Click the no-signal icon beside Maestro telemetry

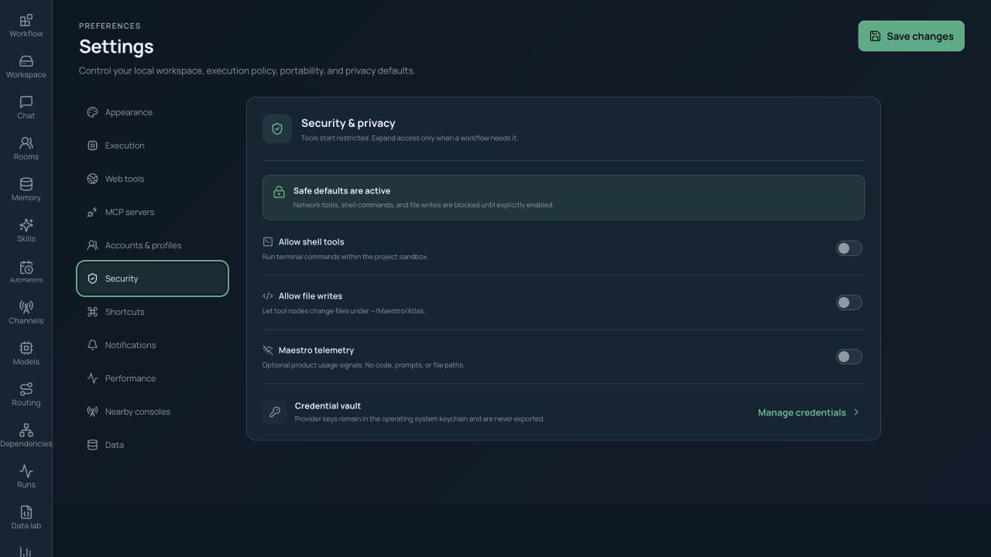point(268,350)
